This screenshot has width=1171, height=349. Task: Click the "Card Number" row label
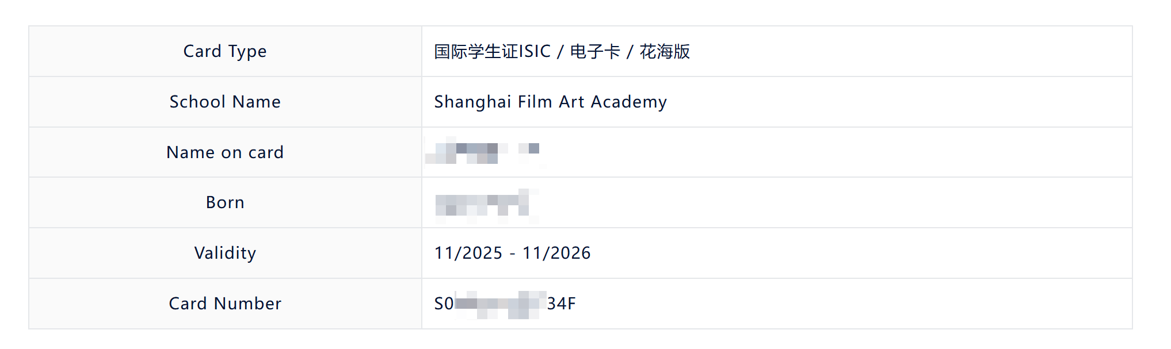(x=225, y=304)
